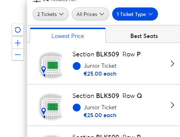Screen dimensions: 180x137
Task: Select €25.00 each price for Row P
Action: click(x=100, y=74)
